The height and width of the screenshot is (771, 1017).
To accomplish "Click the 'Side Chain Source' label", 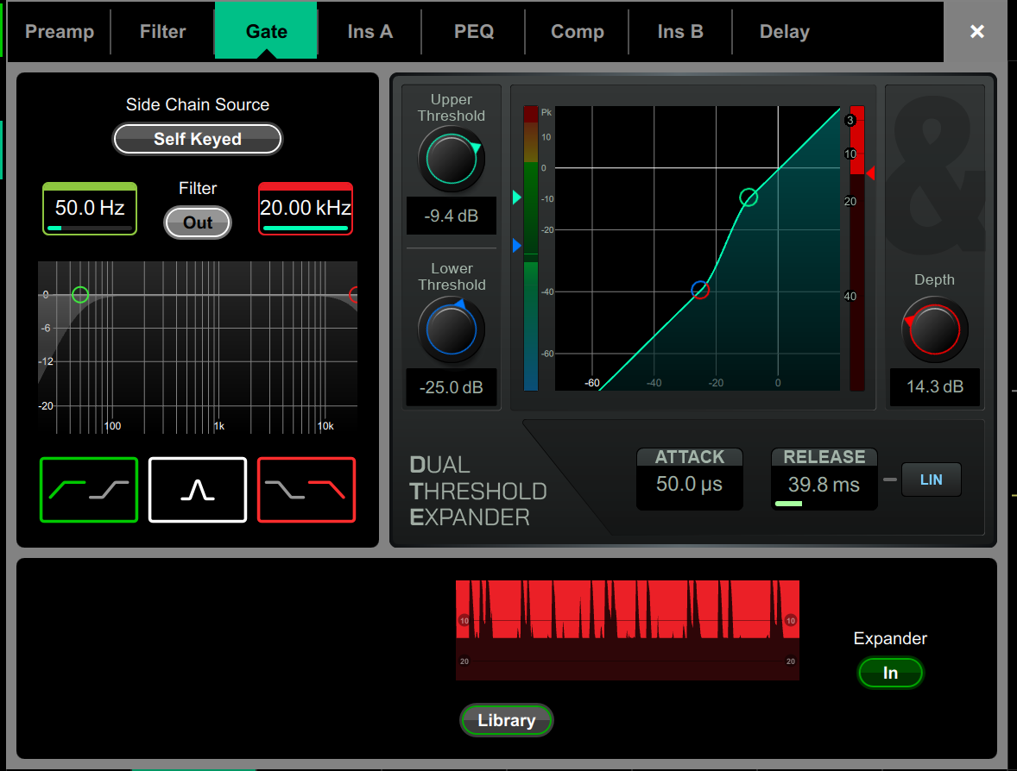I will pyautogui.click(x=198, y=104).
